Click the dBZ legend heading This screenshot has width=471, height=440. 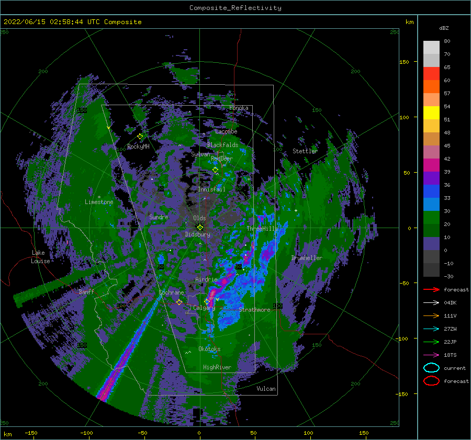click(x=444, y=28)
